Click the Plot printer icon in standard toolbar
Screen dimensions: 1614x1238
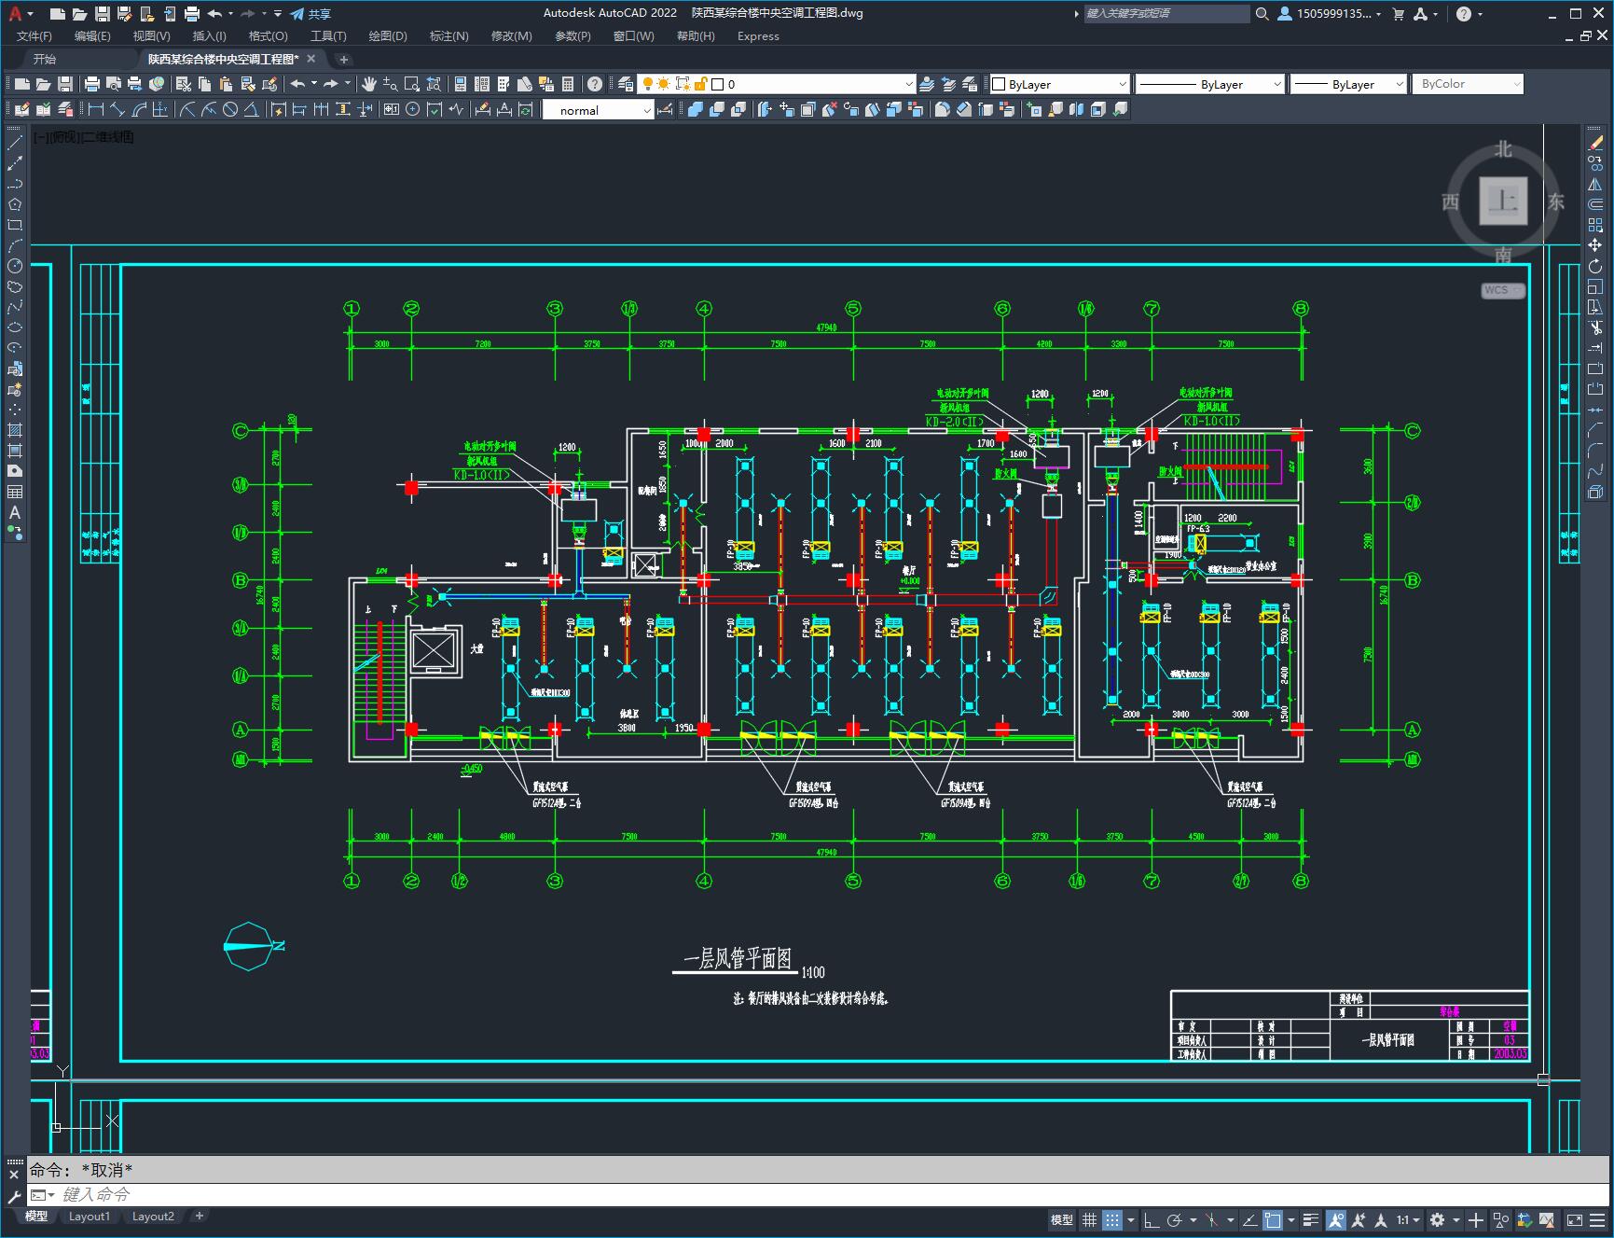[x=92, y=84]
